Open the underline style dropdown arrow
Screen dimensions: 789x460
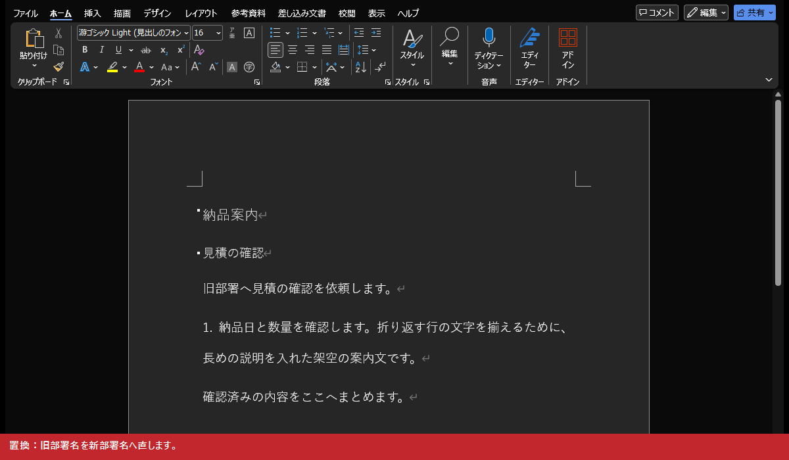[x=131, y=50]
